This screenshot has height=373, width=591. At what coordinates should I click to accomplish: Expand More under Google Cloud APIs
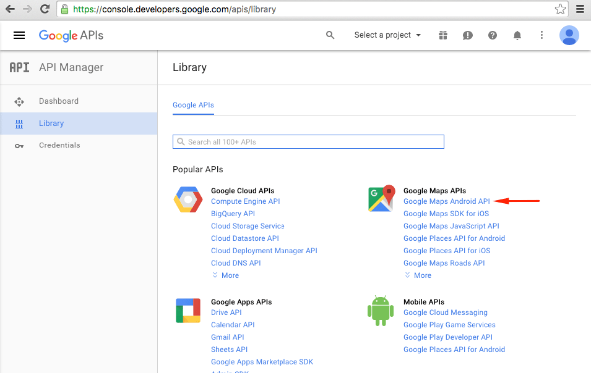[225, 275]
